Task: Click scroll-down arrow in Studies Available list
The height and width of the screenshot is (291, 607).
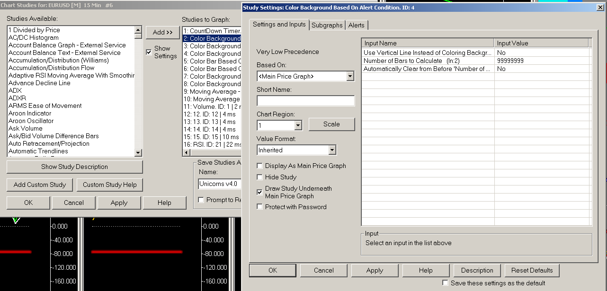Action: [138, 153]
